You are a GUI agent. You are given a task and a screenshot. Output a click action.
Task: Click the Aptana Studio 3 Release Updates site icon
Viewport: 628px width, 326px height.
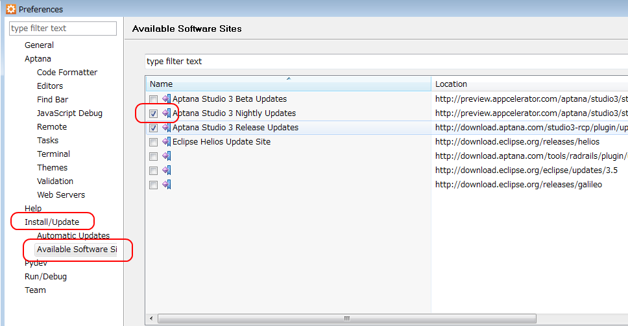(x=167, y=128)
